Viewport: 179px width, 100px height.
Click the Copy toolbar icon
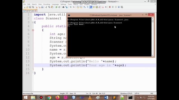[x=49, y=7]
